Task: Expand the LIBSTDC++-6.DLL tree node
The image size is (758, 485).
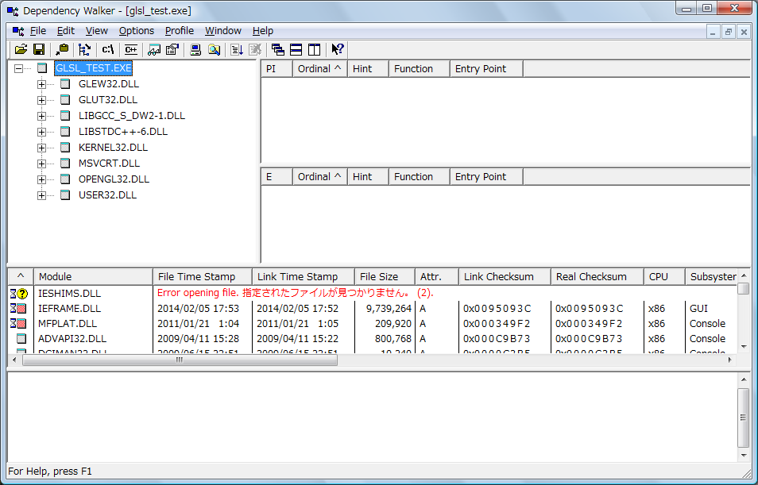Action: tap(41, 132)
